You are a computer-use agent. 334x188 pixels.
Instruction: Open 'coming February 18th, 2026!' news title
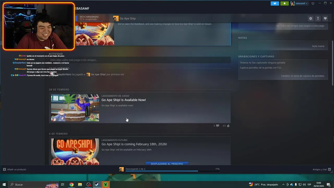click(x=134, y=144)
